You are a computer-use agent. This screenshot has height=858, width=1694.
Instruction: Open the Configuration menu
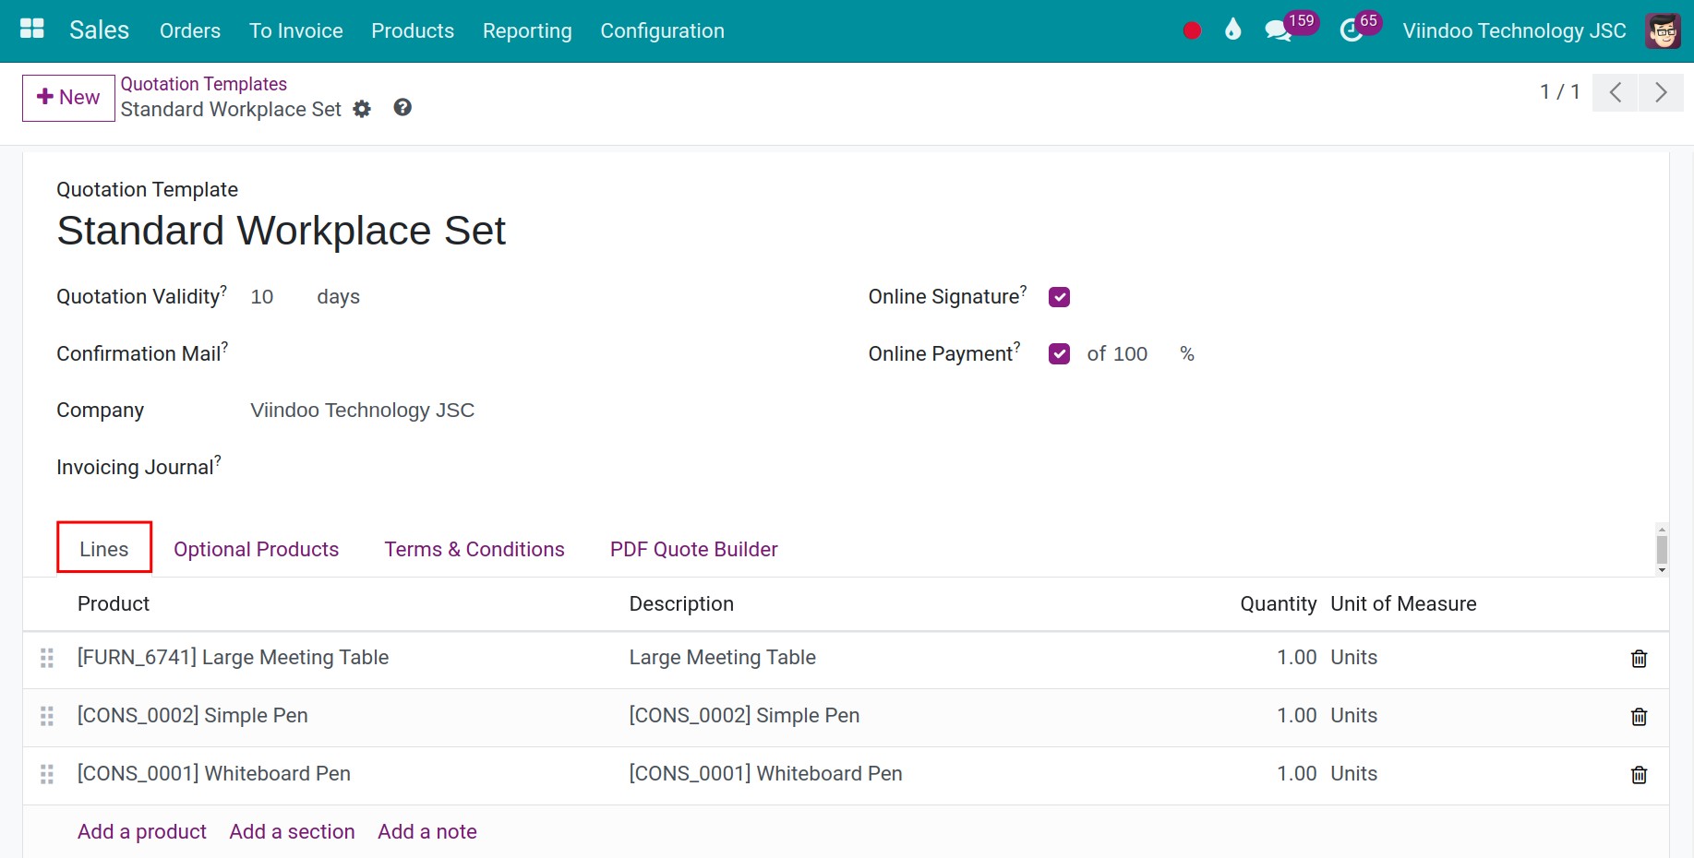click(662, 30)
